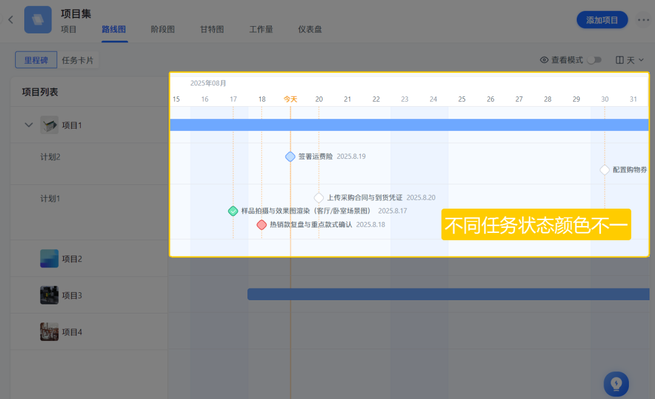The width and height of the screenshot is (655, 399).
Task: Click the 项目2 project thumbnail
Action: point(49,258)
